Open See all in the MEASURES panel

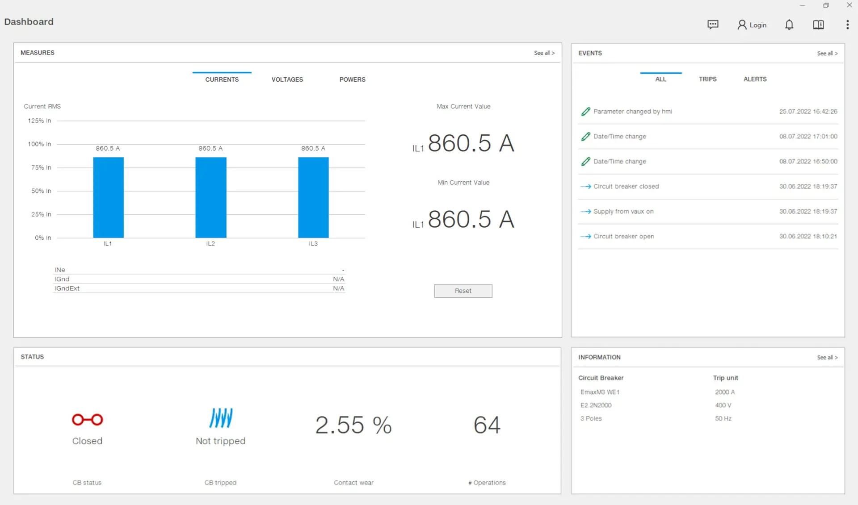click(x=544, y=53)
